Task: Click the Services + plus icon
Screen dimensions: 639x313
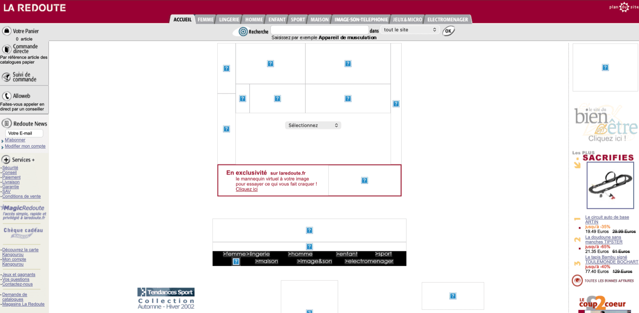Action: click(x=6, y=159)
